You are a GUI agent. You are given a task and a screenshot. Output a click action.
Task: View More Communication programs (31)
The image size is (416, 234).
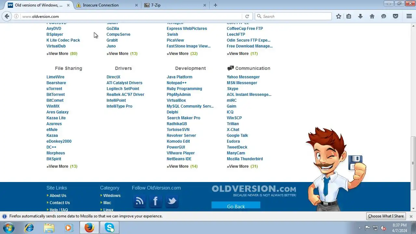[x=242, y=166]
